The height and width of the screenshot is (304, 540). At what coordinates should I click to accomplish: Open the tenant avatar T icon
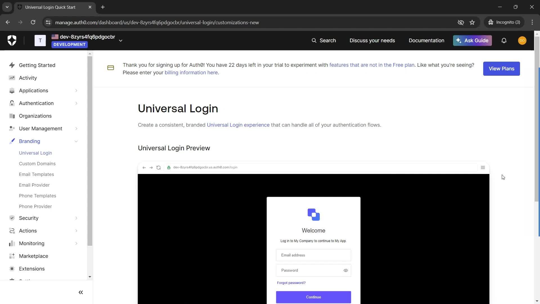pyautogui.click(x=40, y=41)
